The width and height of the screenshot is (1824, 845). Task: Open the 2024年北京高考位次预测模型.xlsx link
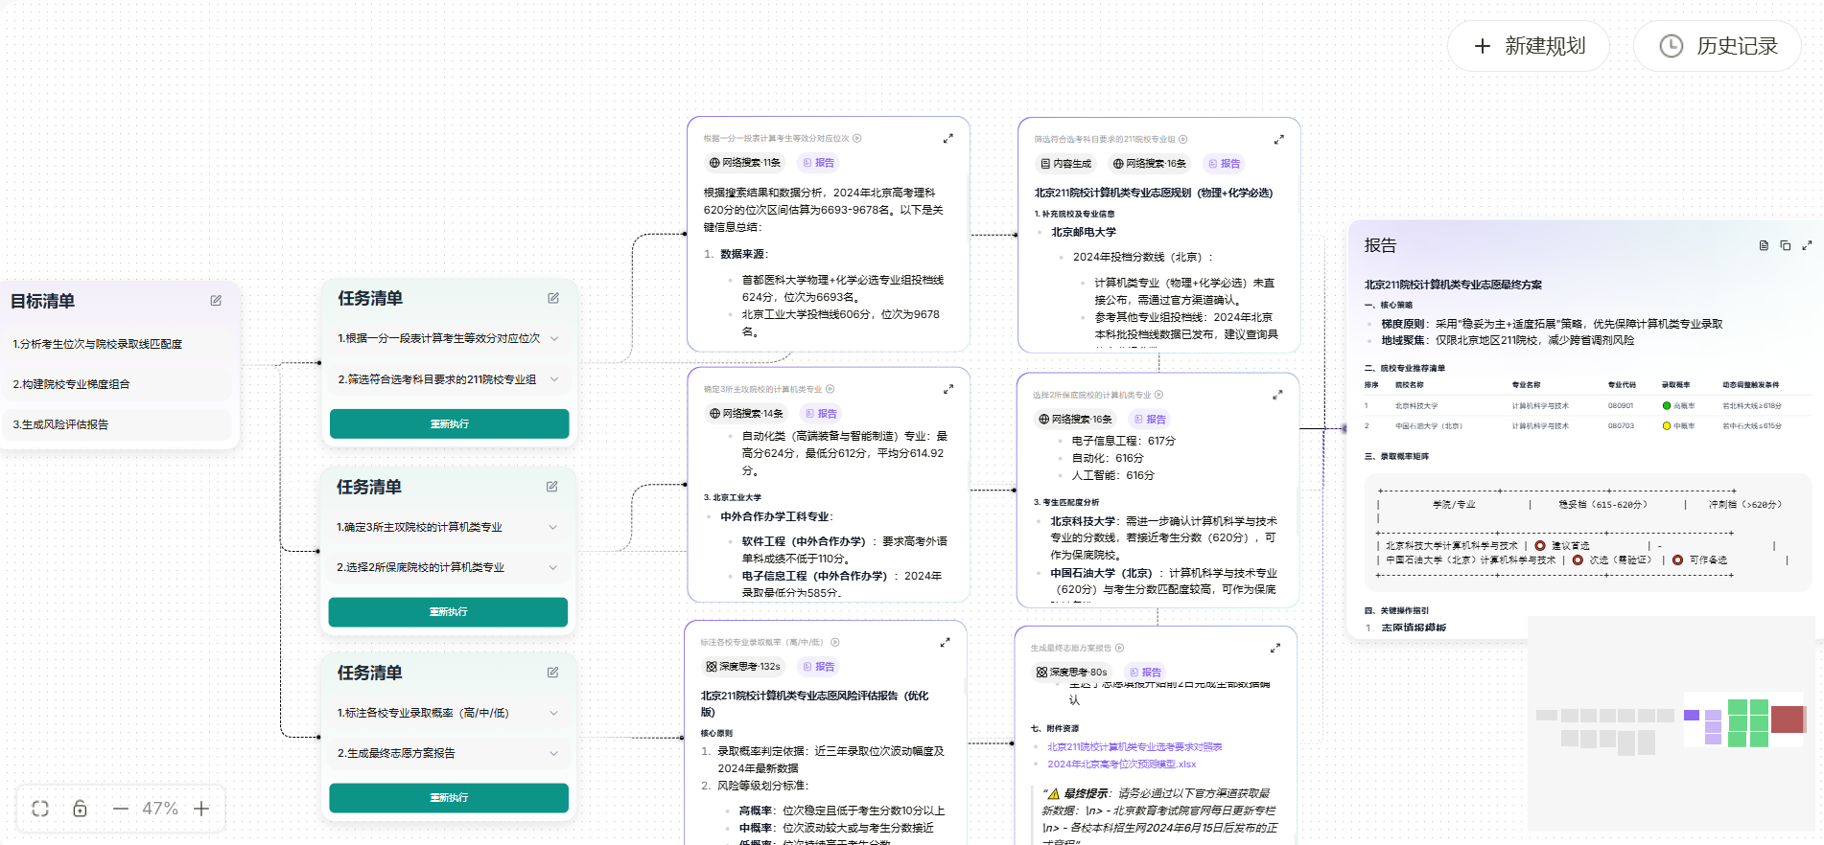tap(1121, 764)
